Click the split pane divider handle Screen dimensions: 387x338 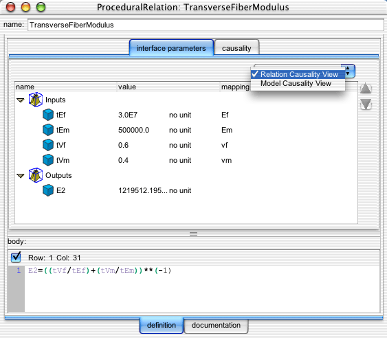pos(194,234)
